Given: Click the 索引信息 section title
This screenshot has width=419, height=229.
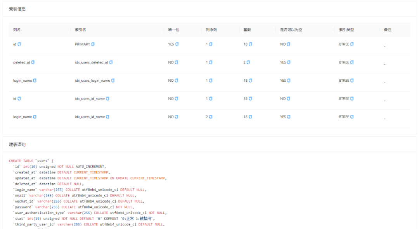Looking at the screenshot, I should pyautogui.click(x=17, y=9).
